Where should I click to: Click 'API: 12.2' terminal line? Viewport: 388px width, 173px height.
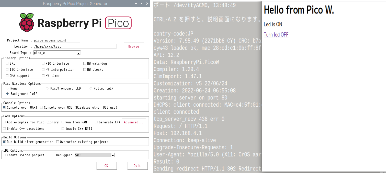pyautogui.click(x=166, y=55)
